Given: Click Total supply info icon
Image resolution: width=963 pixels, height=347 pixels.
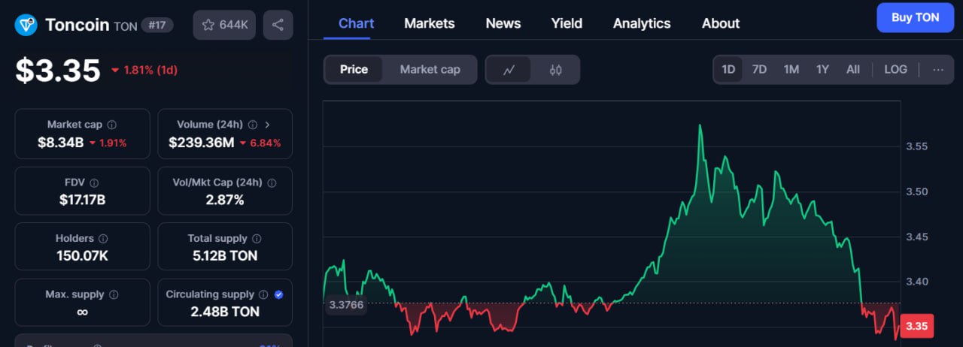Looking at the screenshot, I should (x=257, y=238).
